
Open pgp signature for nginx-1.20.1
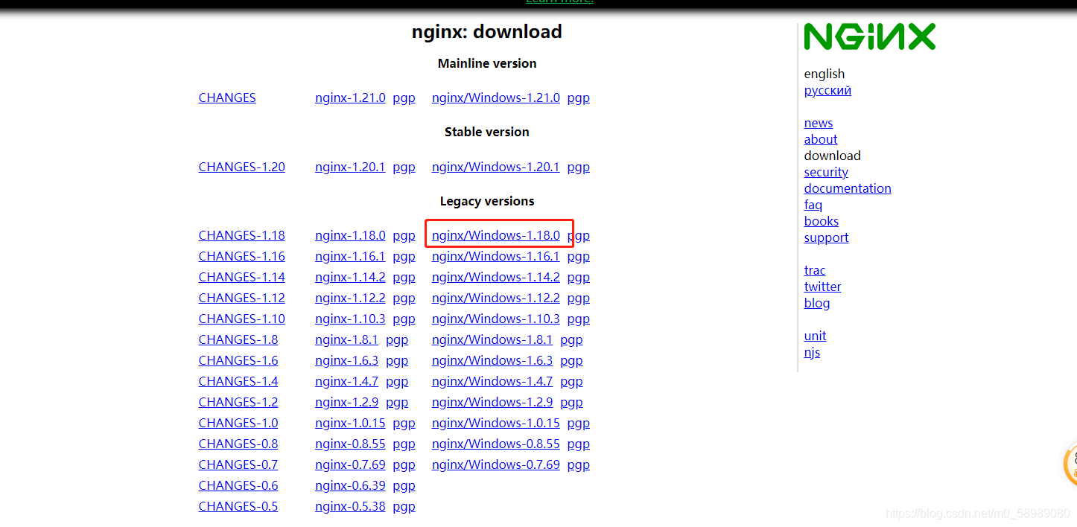404,167
